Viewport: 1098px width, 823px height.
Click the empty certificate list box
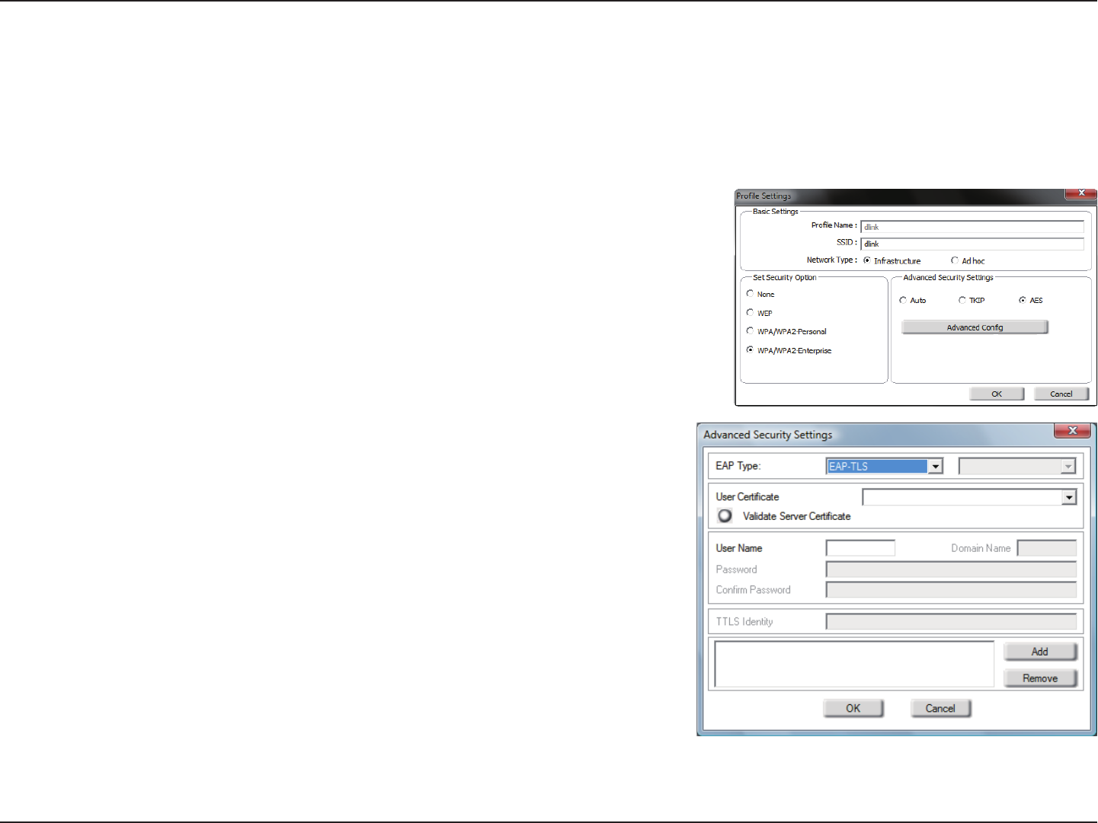[x=854, y=664]
